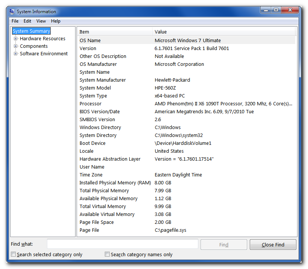Select the Time Zone row

click(x=187, y=175)
